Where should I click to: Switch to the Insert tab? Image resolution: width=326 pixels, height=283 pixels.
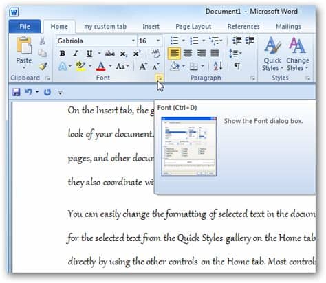pos(151,27)
